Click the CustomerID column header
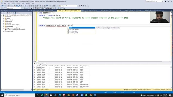The height and width of the screenshot is (97, 173). pos(45,66)
